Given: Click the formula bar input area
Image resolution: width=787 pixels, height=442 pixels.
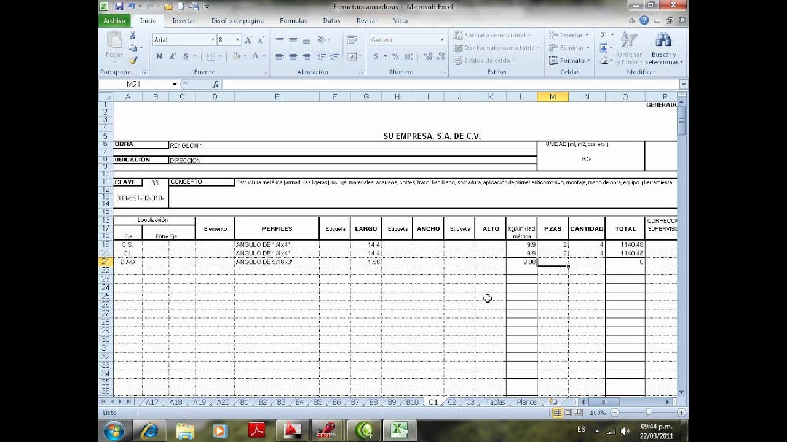Looking at the screenshot, I should (x=451, y=84).
